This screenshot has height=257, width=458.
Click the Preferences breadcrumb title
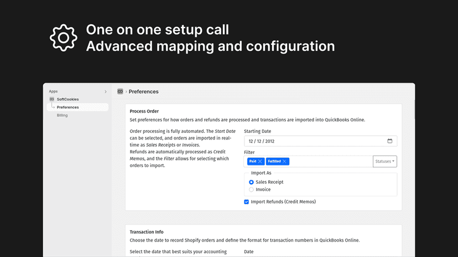click(143, 92)
